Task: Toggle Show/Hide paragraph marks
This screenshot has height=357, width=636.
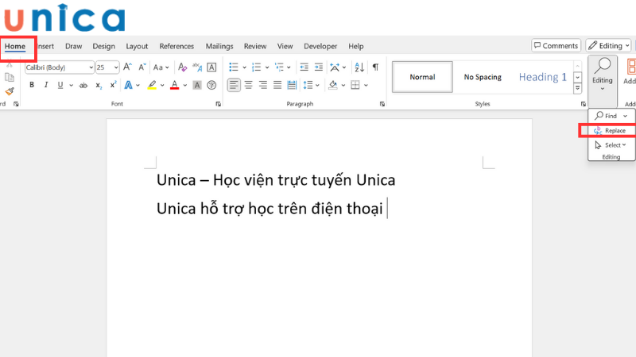Action: [x=375, y=67]
